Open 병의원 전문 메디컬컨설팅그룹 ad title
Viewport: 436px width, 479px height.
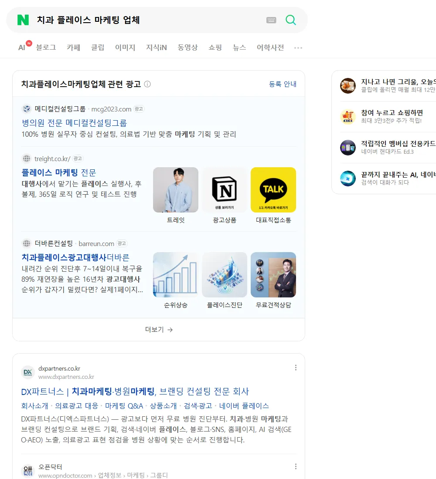pyautogui.click(x=74, y=123)
